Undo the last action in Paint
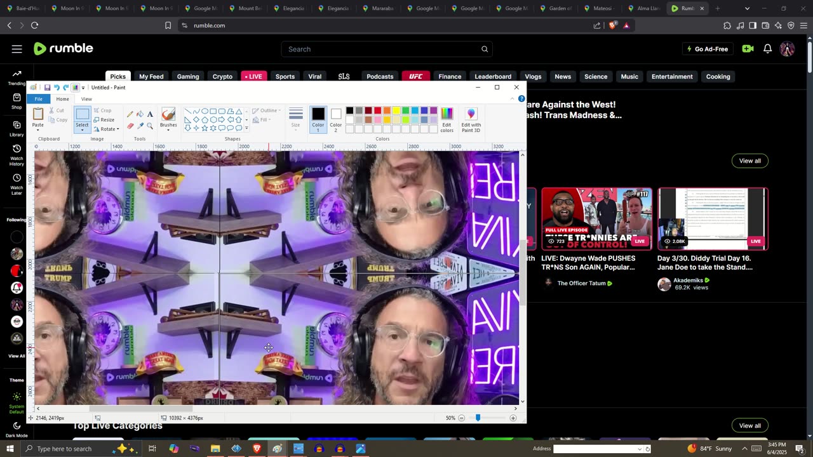This screenshot has width=813, height=457. [57, 88]
